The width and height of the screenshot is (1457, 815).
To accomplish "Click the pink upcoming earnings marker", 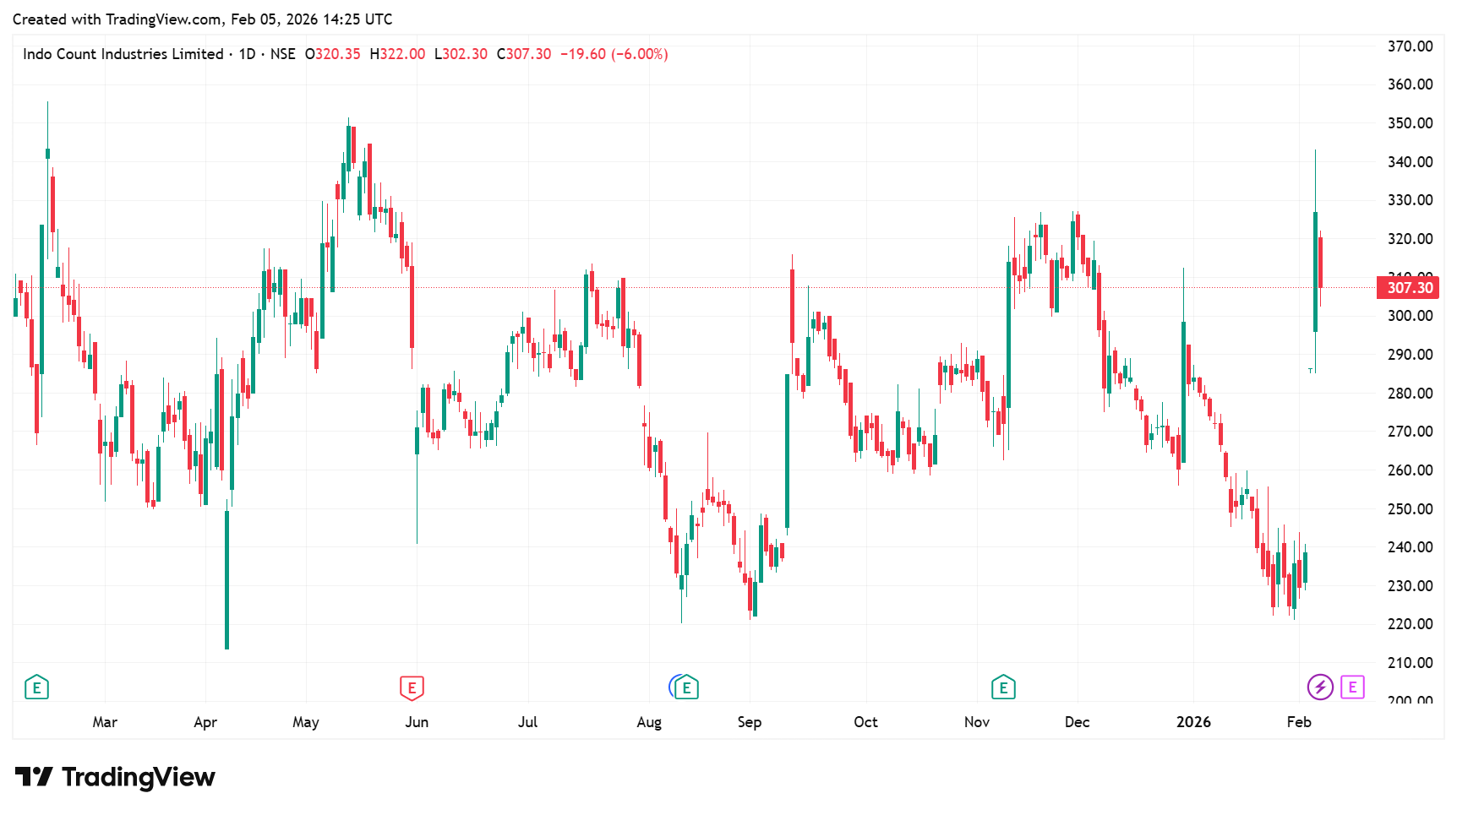I will (1352, 687).
